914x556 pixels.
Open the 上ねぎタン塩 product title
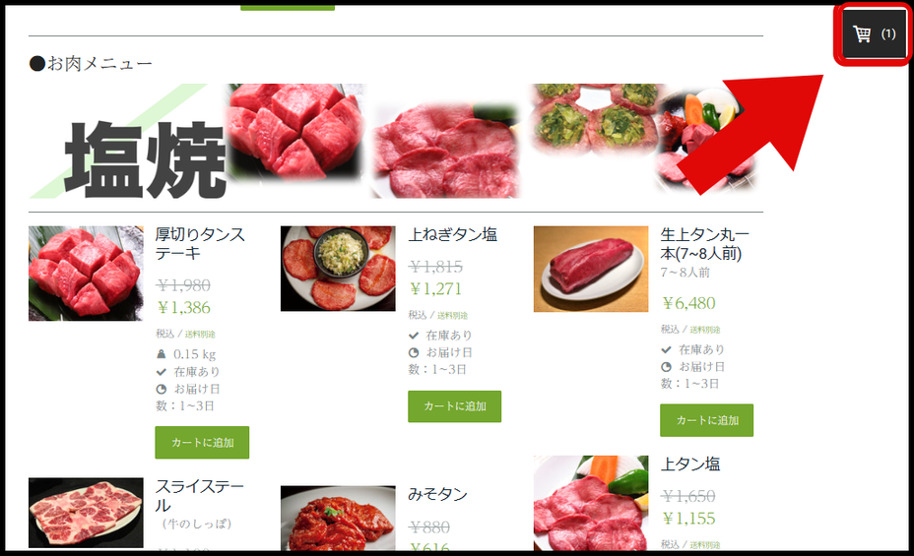click(452, 234)
